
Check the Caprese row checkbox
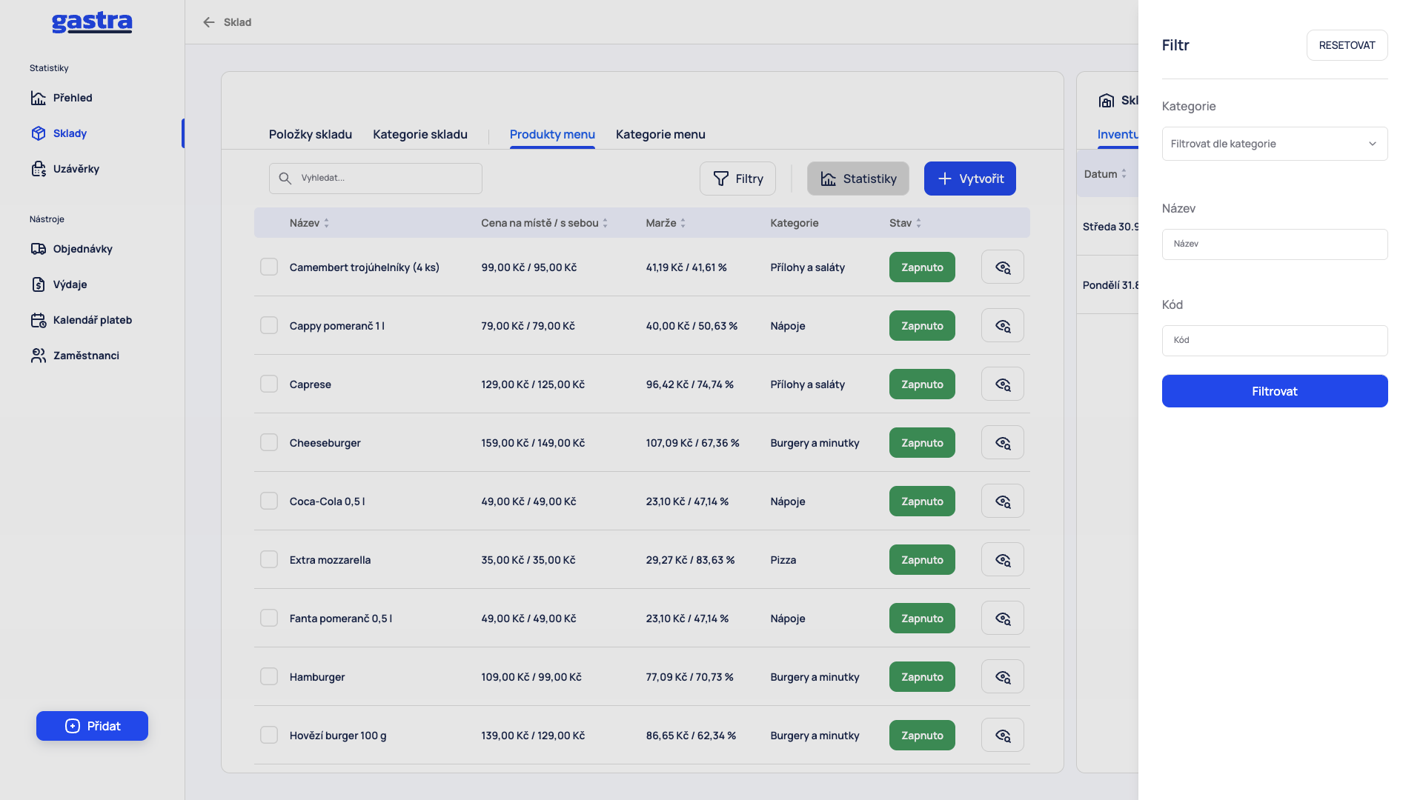pos(269,384)
